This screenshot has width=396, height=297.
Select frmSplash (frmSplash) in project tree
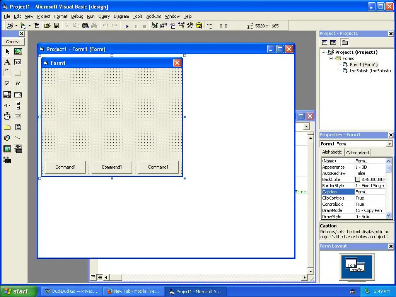point(370,71)
